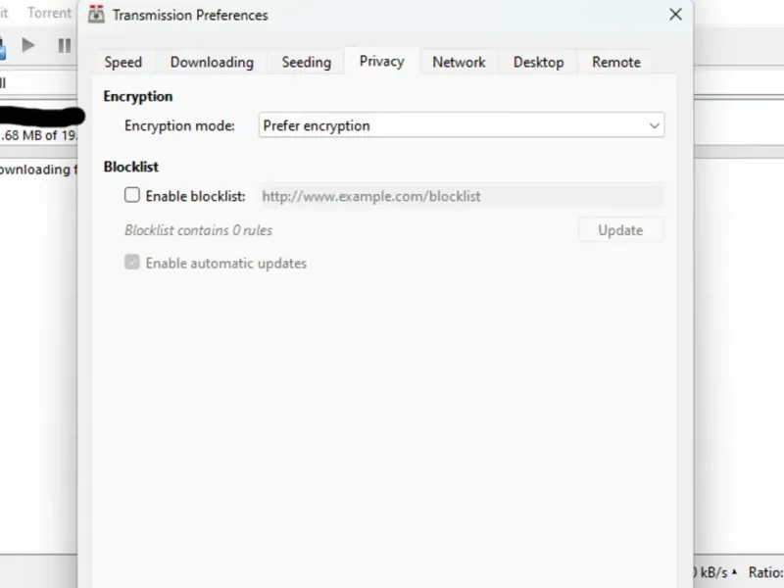Show the Remote tab
Viewport: 784px width, 588px height.
pyautogui.click(x=616, y=62)
